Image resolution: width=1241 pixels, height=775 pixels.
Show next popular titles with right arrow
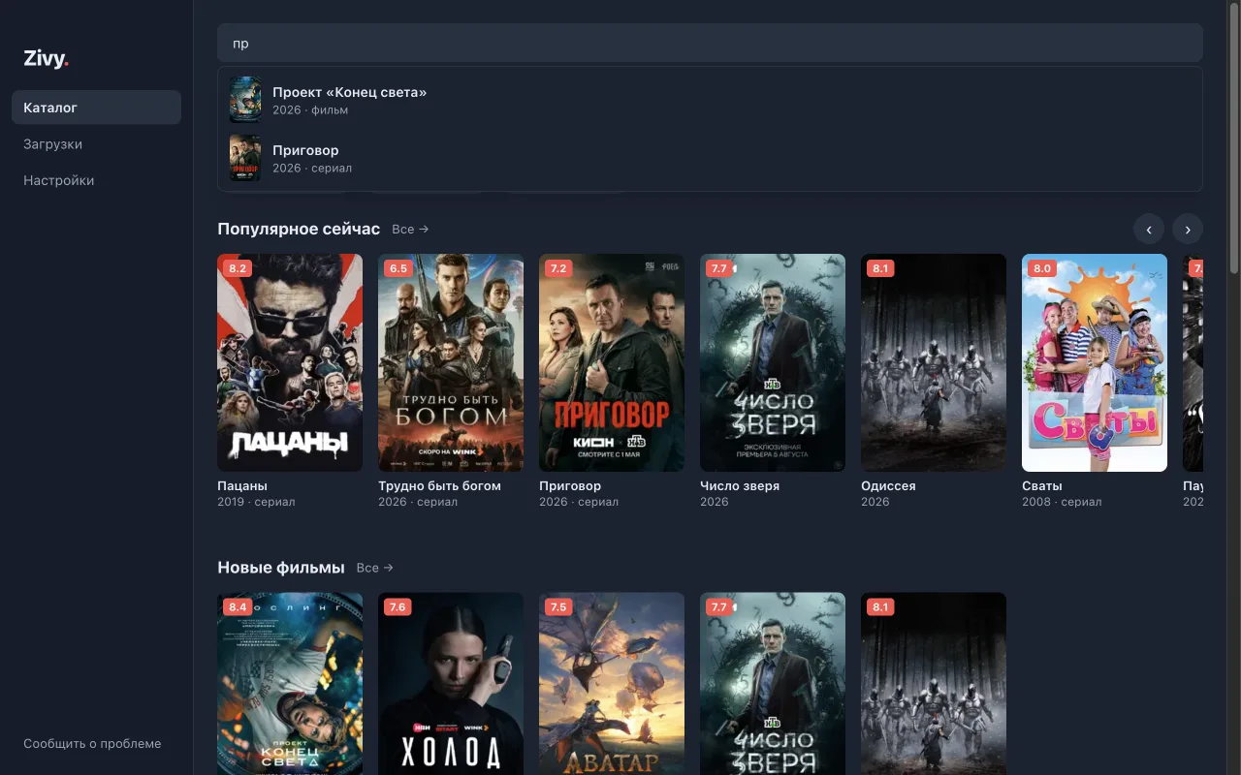point(1188,230)
